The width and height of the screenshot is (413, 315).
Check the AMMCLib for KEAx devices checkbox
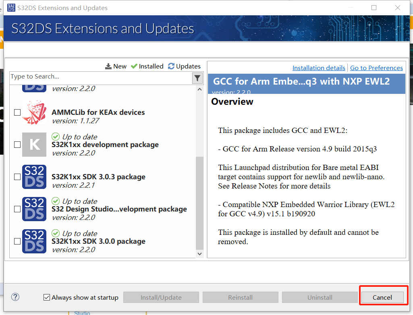pos(17,112)
